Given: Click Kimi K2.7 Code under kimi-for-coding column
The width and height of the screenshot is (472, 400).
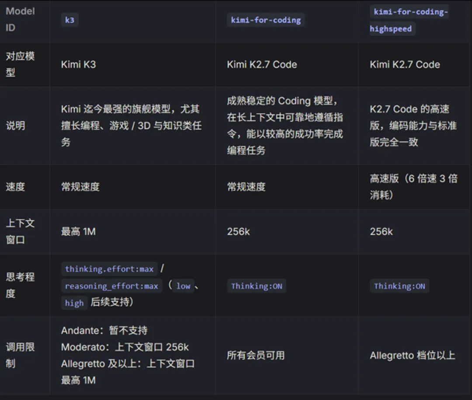Looking at the screenshot, I should coord(262,64).
